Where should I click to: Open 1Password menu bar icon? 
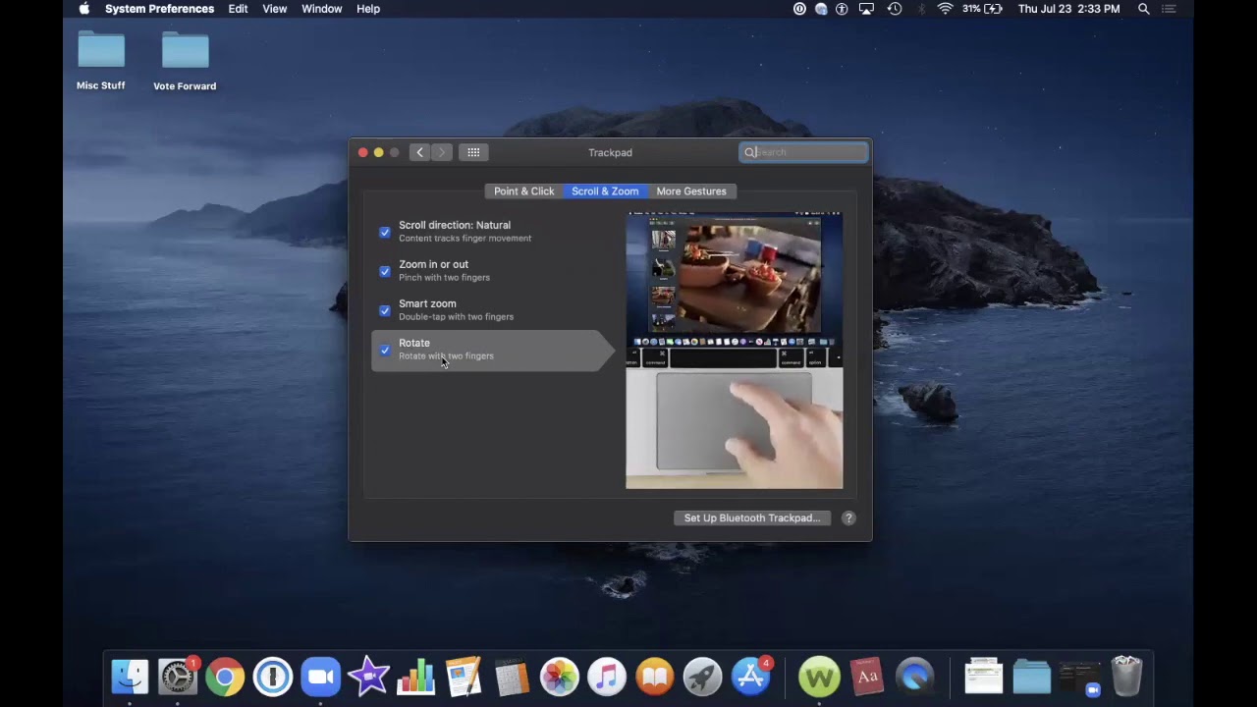pos(799,9)
